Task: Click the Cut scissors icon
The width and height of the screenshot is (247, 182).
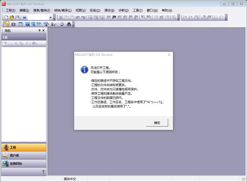Action: click(x=61, y=17)
